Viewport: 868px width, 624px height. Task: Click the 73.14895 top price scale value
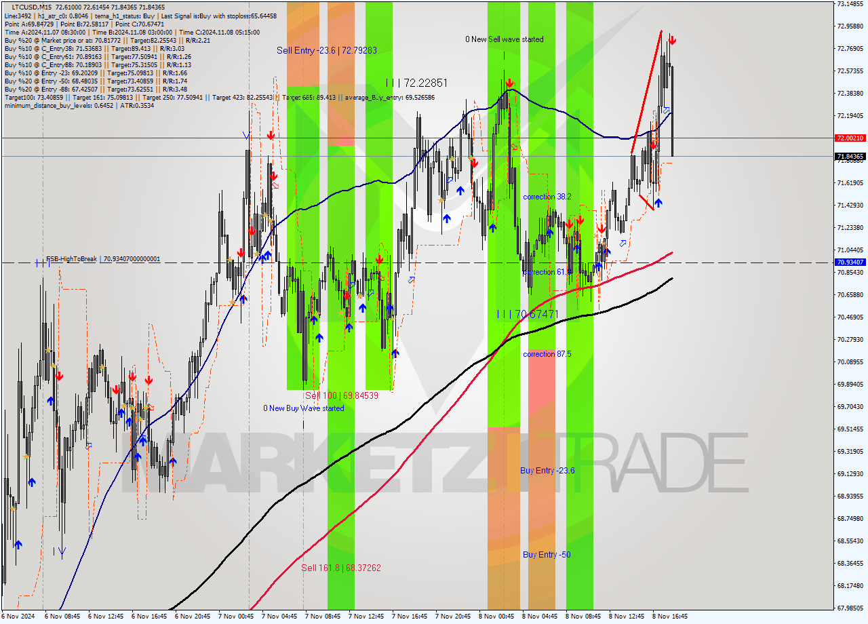tap(850, 4)
